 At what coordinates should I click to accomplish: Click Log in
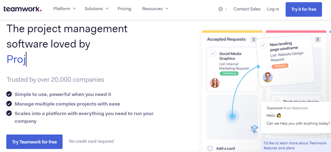tap(273, 9)
